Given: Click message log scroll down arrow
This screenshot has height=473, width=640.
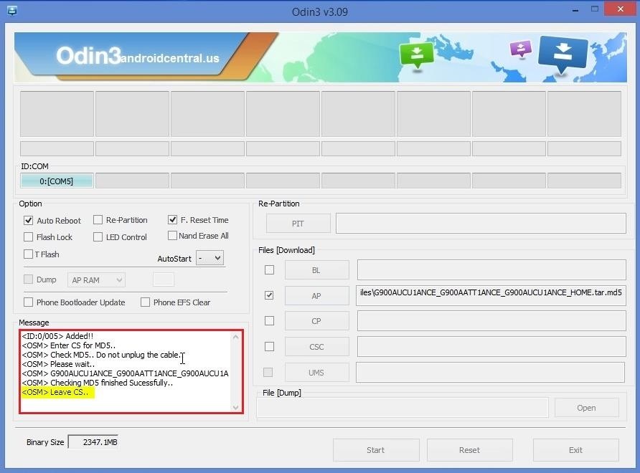Looking at the screenshot, I should 235,407.
